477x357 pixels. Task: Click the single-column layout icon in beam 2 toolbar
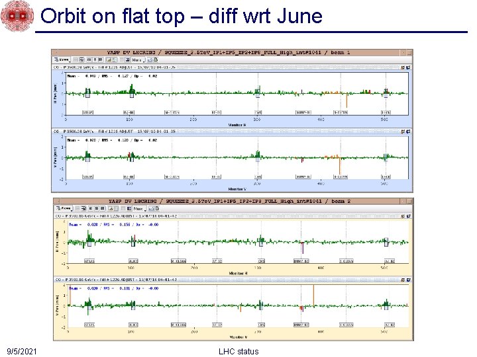coord(97,208)
